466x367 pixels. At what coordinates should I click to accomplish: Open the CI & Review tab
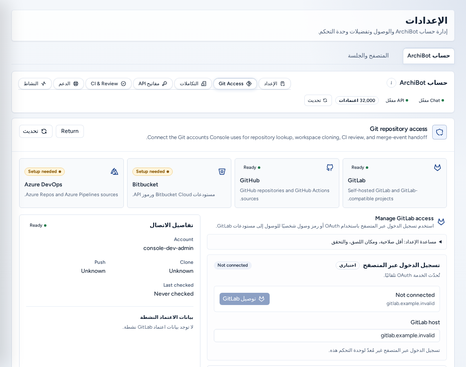(x=108, y=84)
